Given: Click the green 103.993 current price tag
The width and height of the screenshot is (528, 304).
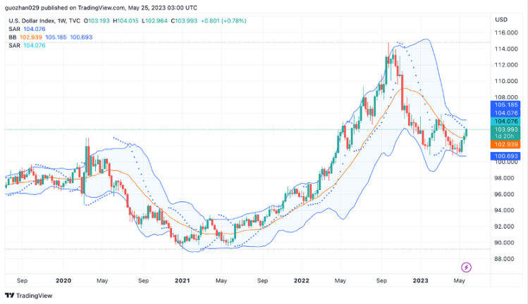Looking at the screenshot, I should click(505, 129).
